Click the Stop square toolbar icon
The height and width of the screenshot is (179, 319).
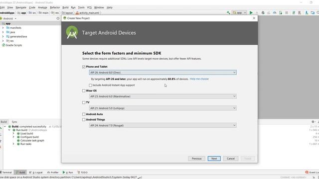[287, 12]
